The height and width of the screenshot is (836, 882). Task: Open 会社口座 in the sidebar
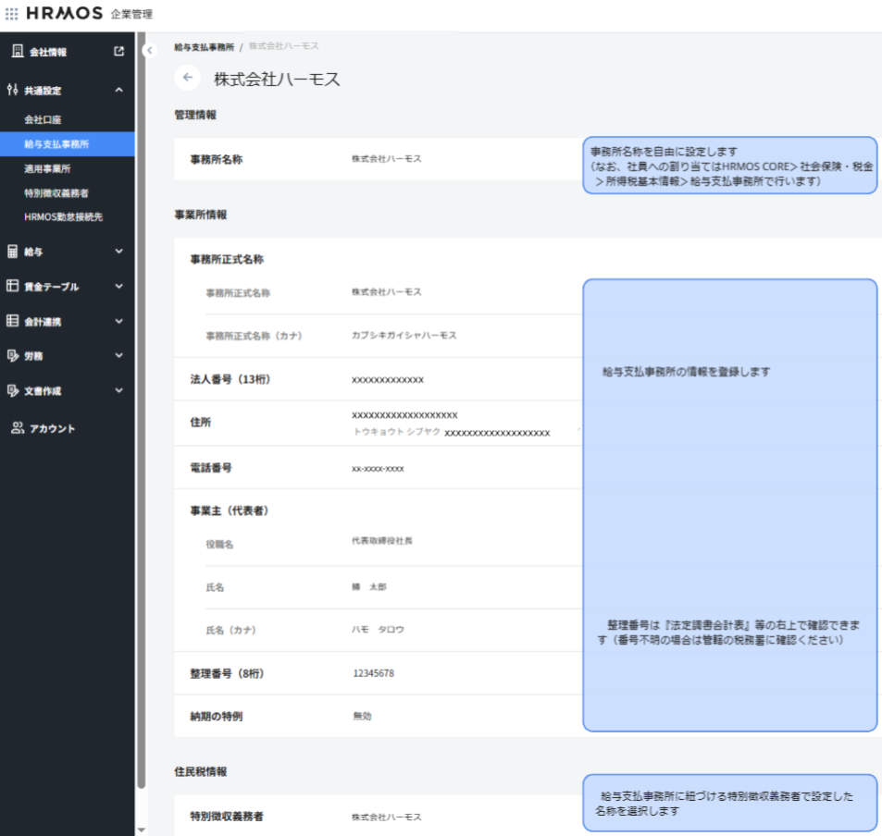pyautogui.click(x=43, y=120)
